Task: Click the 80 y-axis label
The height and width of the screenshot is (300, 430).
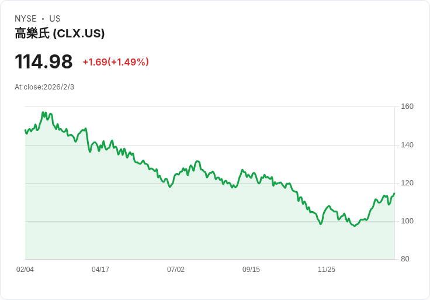Action: pyautogui.click(x=405, y=259)
